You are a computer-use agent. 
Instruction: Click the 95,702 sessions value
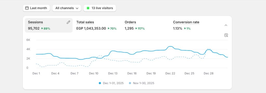tap(34, 28)
